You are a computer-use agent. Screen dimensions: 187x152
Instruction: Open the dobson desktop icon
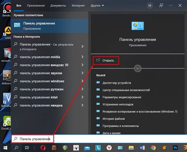point(6,78)
